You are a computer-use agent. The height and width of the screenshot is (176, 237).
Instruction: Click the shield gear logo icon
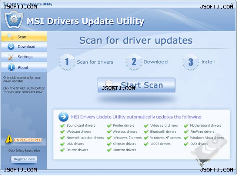(x=14, y=20)
